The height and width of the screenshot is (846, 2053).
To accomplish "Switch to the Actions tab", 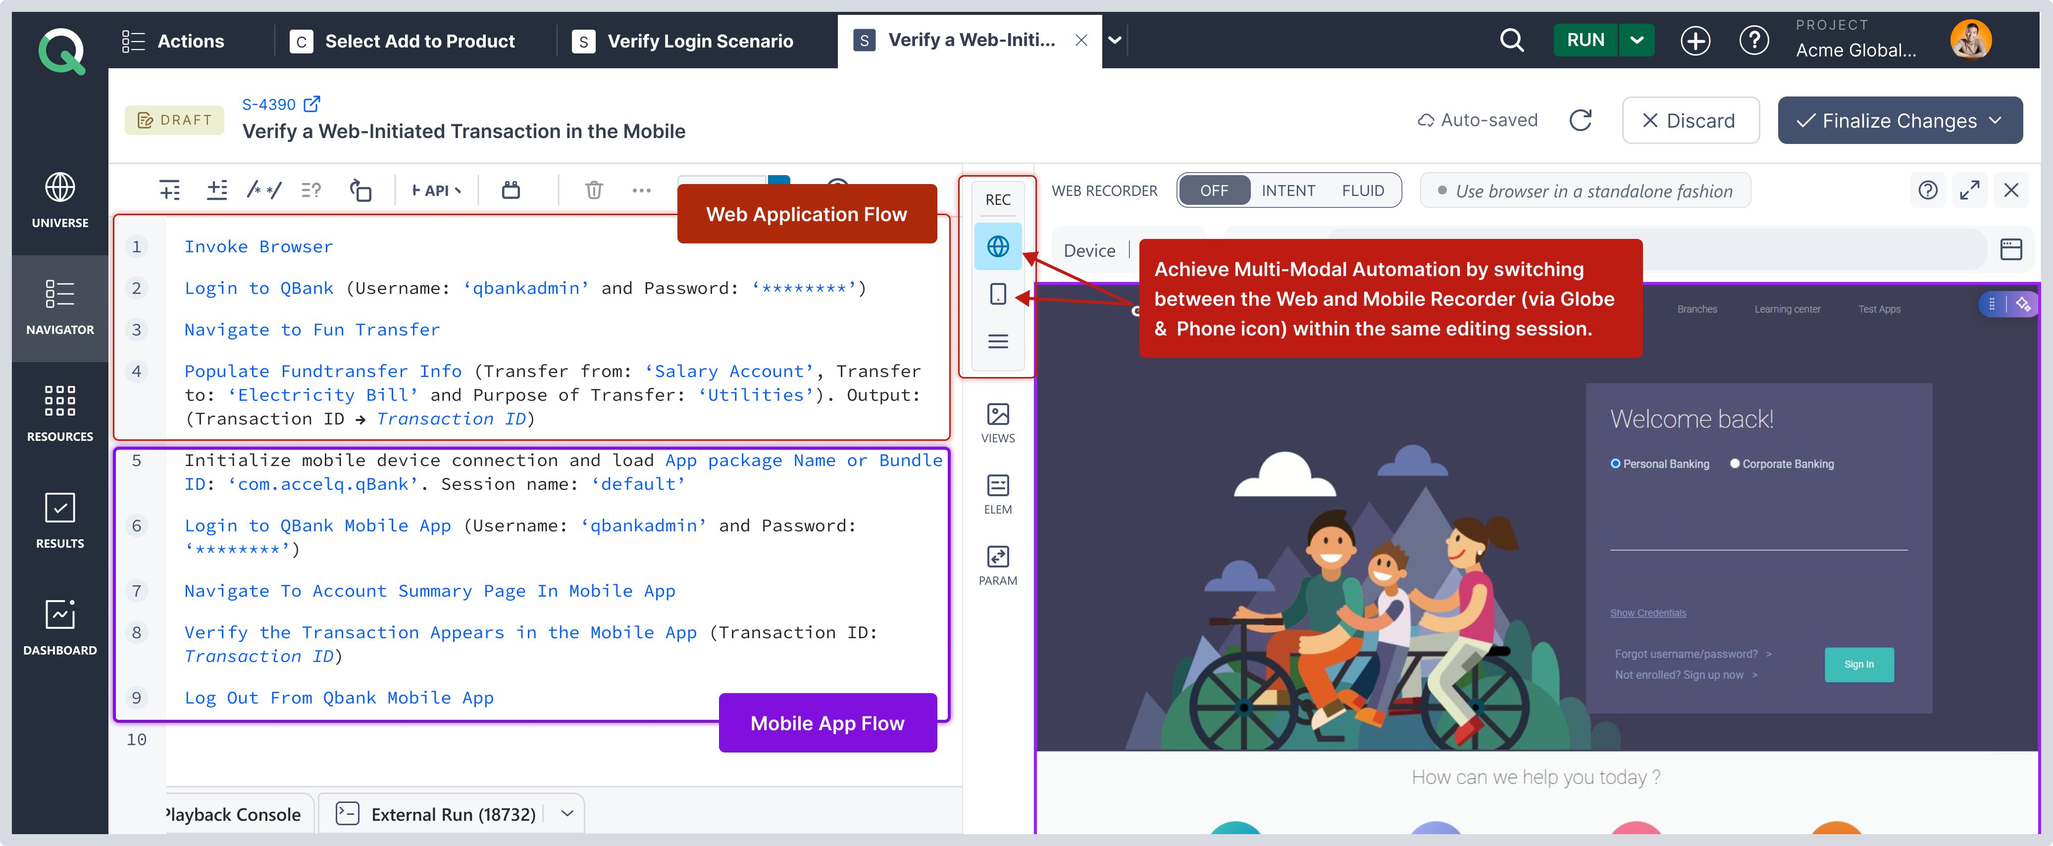I will click(x=174, y=41).
